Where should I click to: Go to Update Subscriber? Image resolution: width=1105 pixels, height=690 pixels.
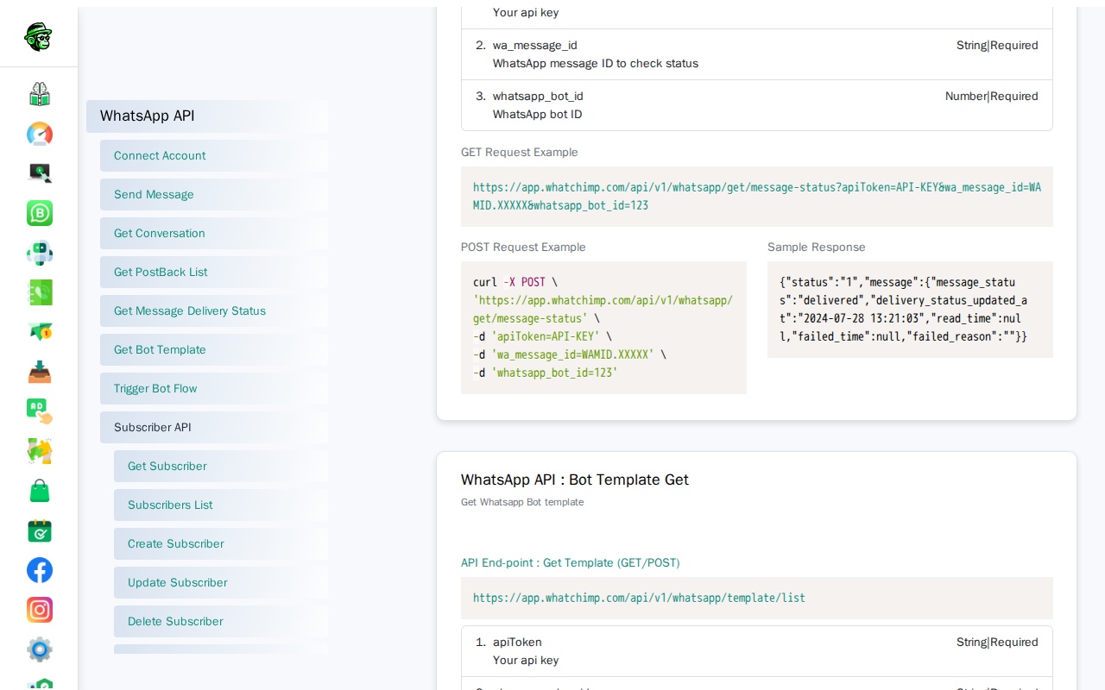(x=221, y=583)
